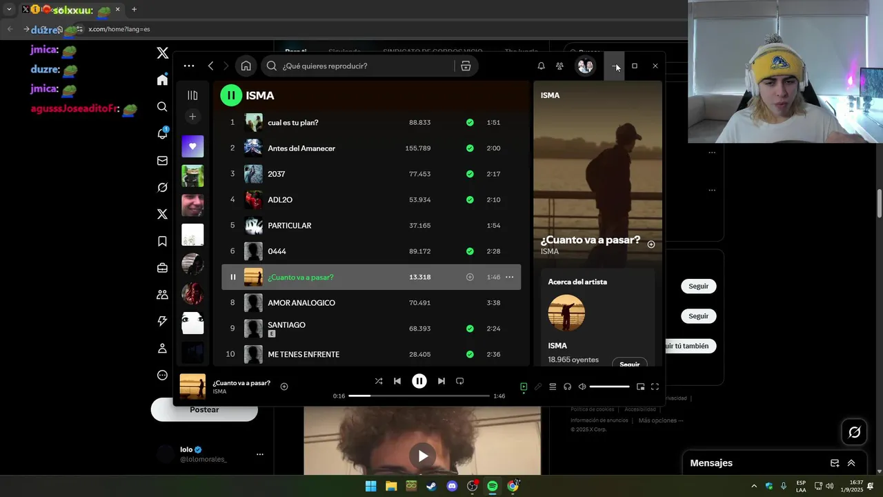Viewport: 883px width, 497px height.
Task: Toggle the saved check for ME TENES ENFRENTE
Action: tap(470, 354)
